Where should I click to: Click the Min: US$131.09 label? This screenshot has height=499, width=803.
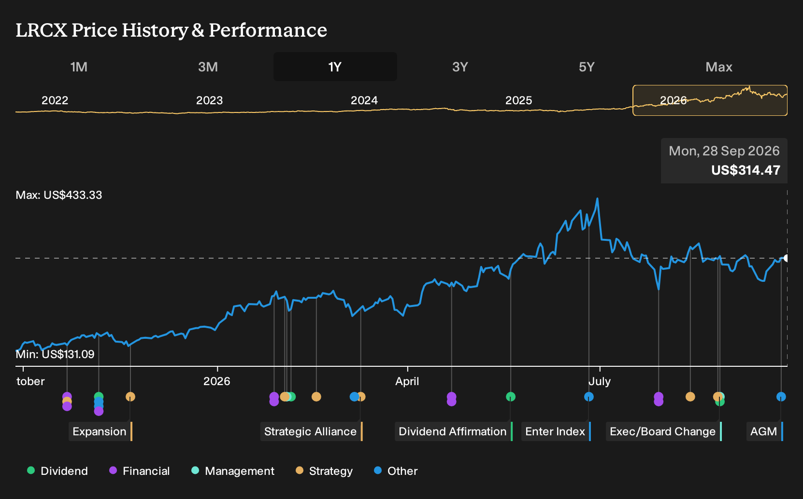[55, 354]
